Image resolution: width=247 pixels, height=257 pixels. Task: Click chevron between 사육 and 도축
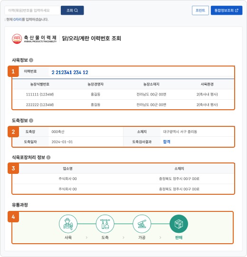(x=86, y=238)
